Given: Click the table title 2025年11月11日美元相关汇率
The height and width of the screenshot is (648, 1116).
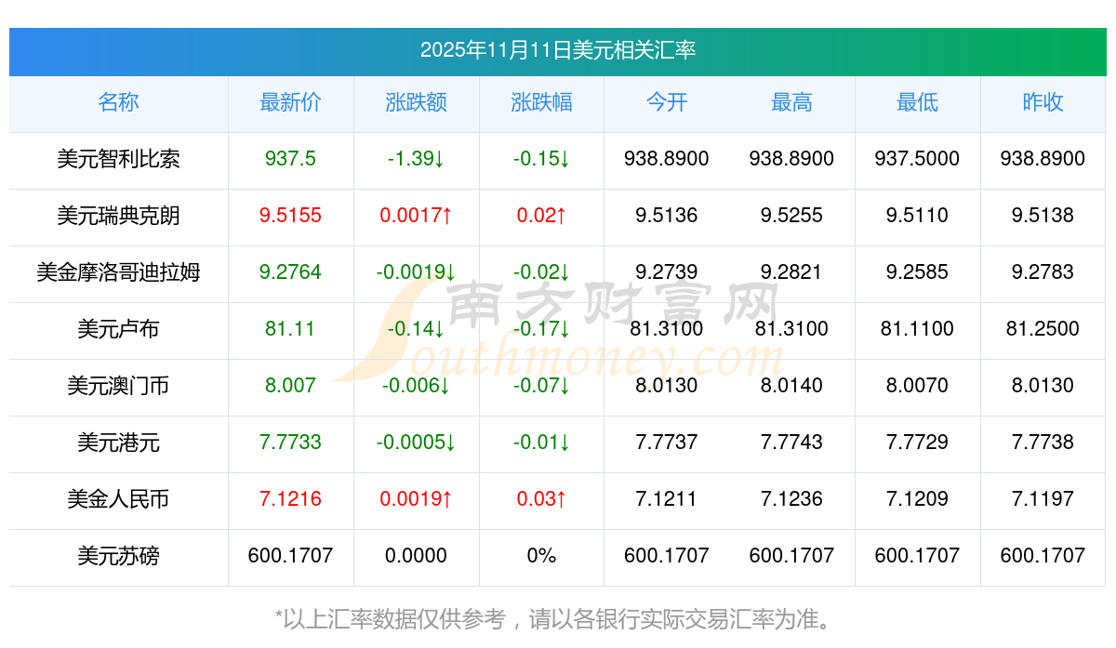Looking at the screenshot, I should pyautogui.click(x=558, y=50).
